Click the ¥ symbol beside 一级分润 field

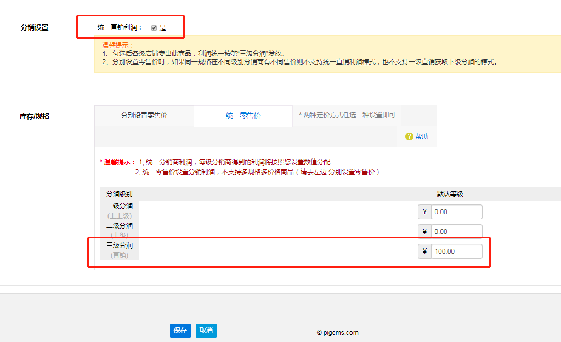[x=424, y=212]
